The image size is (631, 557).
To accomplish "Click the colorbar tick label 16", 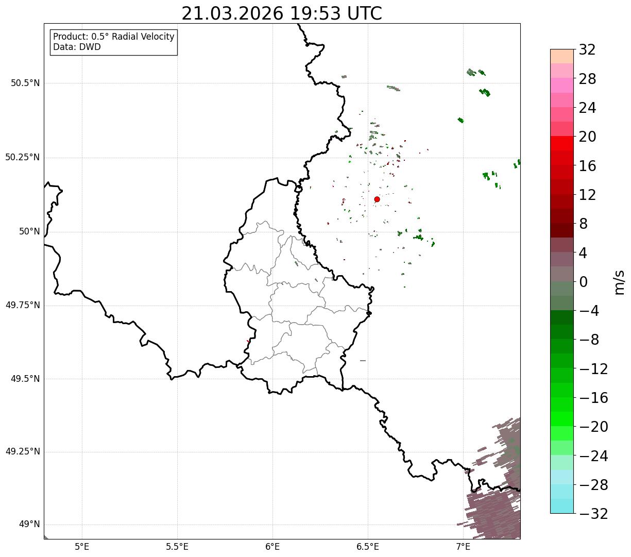I will click(x=587, y=166).
